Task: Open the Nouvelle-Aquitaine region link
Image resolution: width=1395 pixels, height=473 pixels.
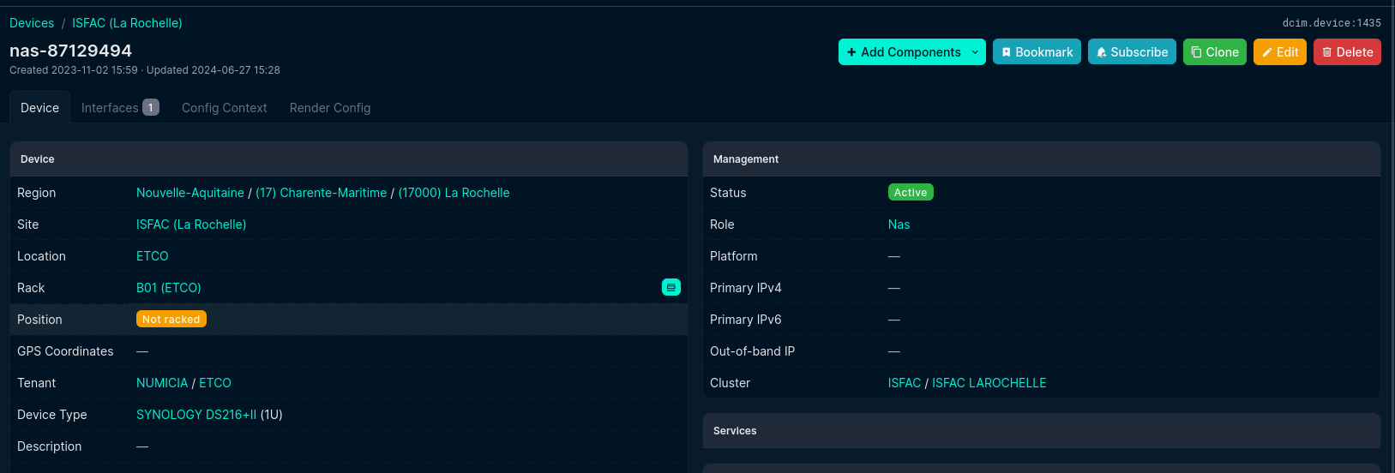Action: coord(190,193)
